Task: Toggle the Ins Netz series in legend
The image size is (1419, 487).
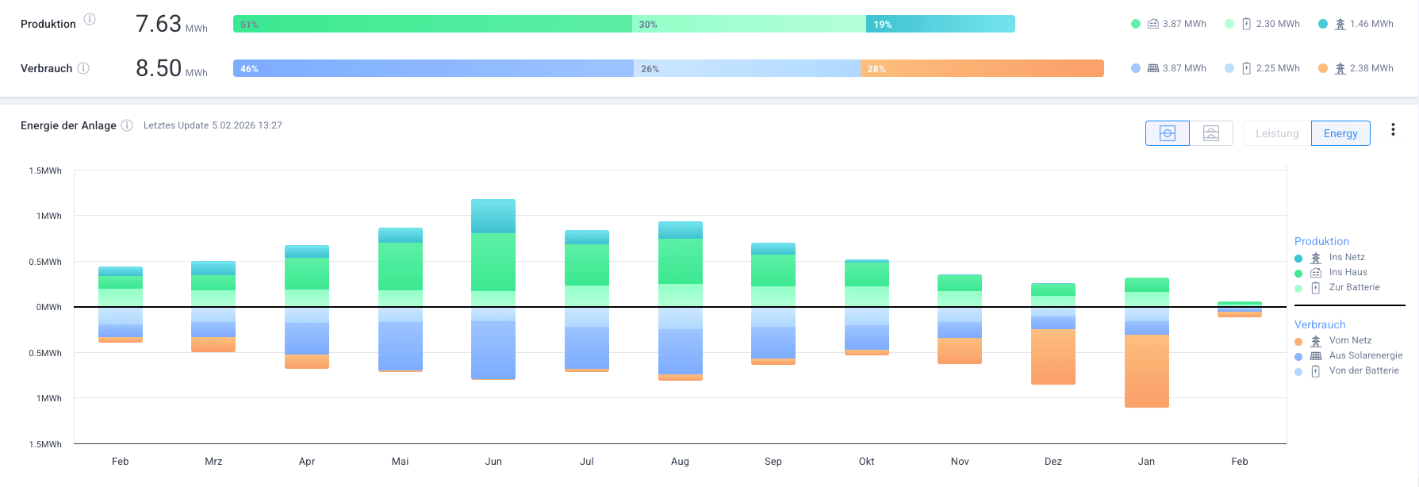Action: coord(1346,257)
